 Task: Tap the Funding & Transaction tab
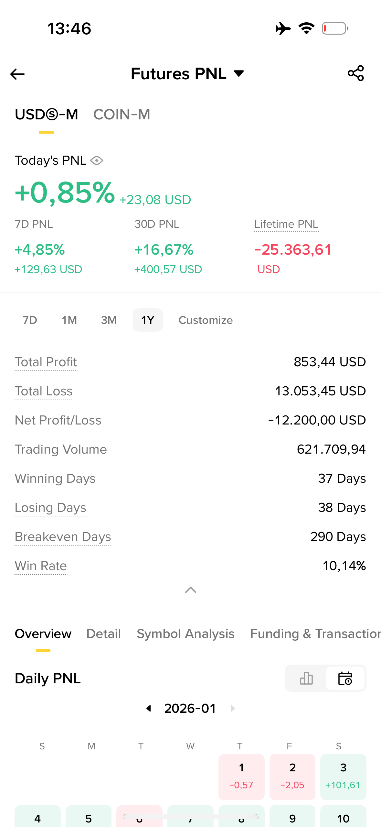click(x=315, y=634)
